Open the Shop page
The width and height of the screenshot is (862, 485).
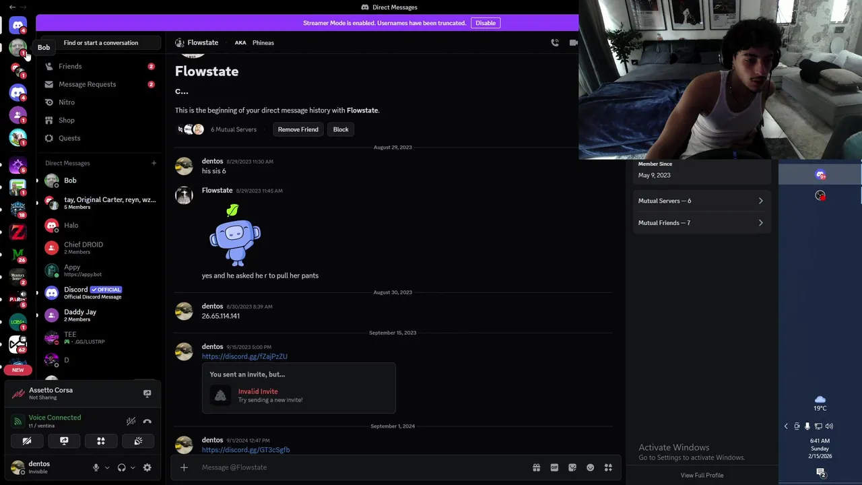[100, 120]
